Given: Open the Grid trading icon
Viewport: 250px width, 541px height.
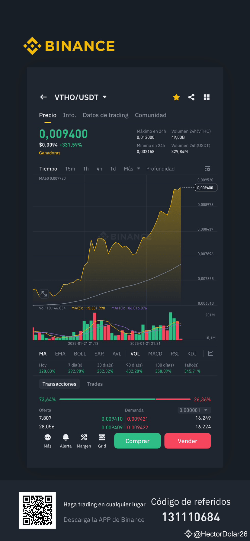Looking at the screenshot, I should pyautogui.click(x=102, y=441).
